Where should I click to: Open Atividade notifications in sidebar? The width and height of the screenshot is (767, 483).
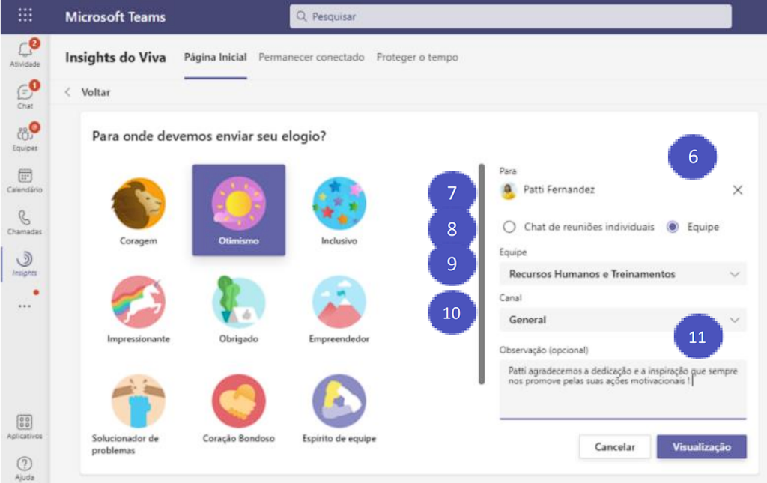point(25,53)
